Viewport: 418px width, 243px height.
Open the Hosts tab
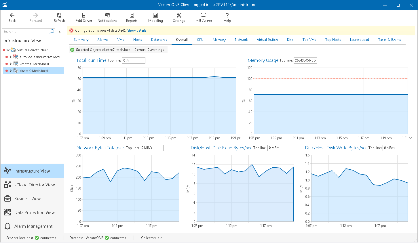click(138, 40)
